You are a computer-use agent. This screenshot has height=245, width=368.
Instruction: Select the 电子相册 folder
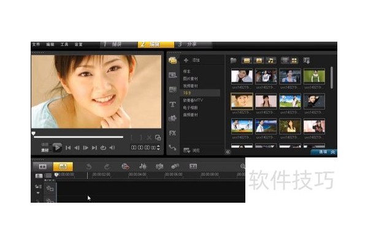(x=190, y=108)
